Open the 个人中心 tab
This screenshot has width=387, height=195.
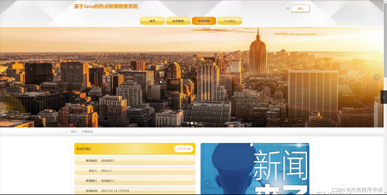click(x=230, y=21)
